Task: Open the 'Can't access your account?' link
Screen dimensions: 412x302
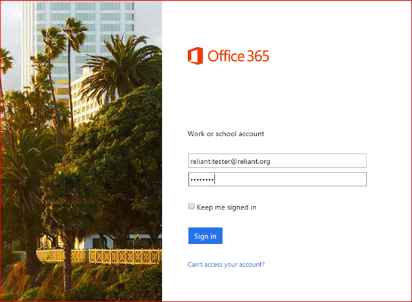Action: tap(226, 264)
